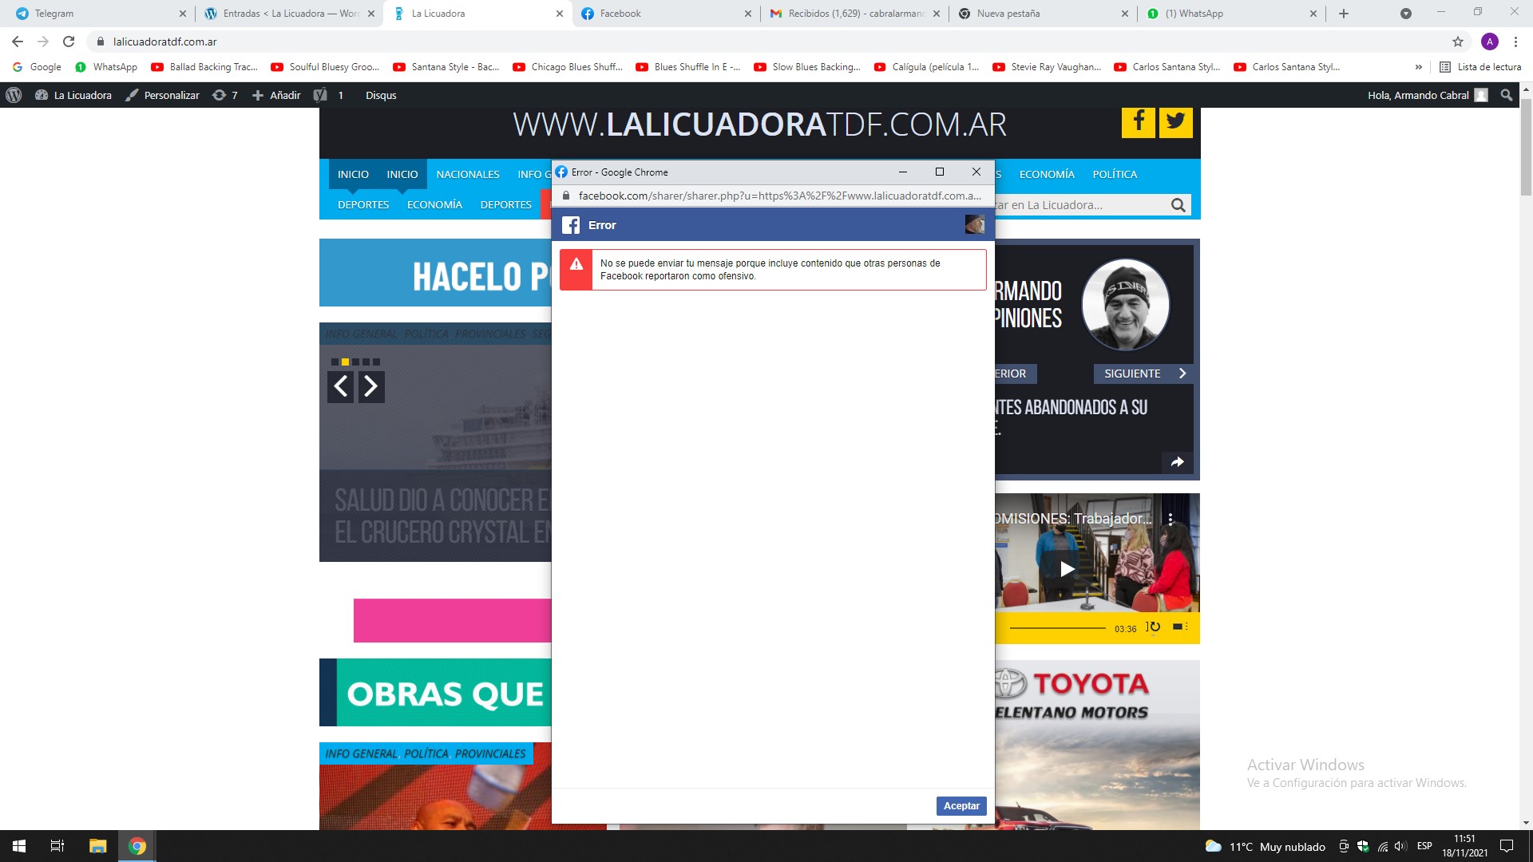Click the Twitter icon in site header
This screenshot has height=862, width=1533.
click(x=1175, y=122)
